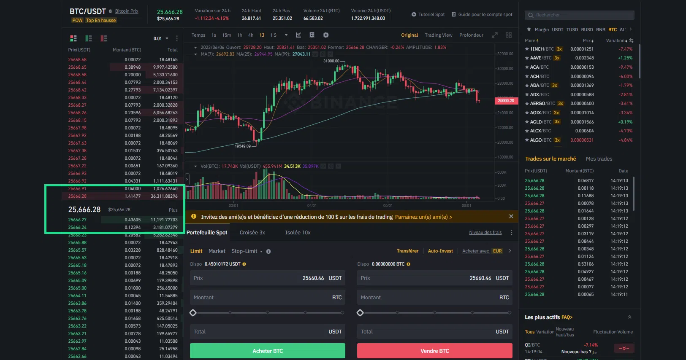Click document icon next to BTC/USDT title
686x360 pixels.
pos(111,11)
